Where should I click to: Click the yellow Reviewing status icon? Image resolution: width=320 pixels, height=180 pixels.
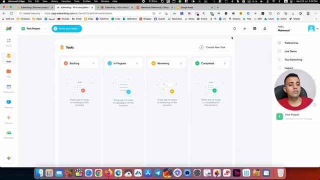coord(153,63)
